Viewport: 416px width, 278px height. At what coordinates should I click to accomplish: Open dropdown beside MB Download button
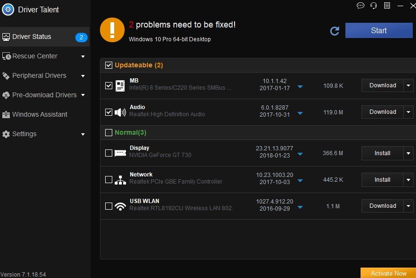pyautogui.click(x=408, y=85)
